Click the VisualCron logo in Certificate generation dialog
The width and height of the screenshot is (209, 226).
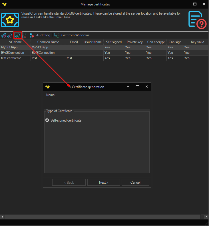[x=47, y=87]
